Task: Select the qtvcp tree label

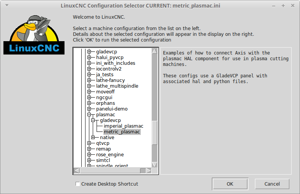Action: 103,143
